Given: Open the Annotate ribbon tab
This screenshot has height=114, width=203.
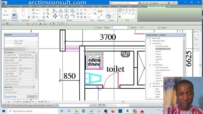Looking at the screenshot, I should tap(52, 6).
